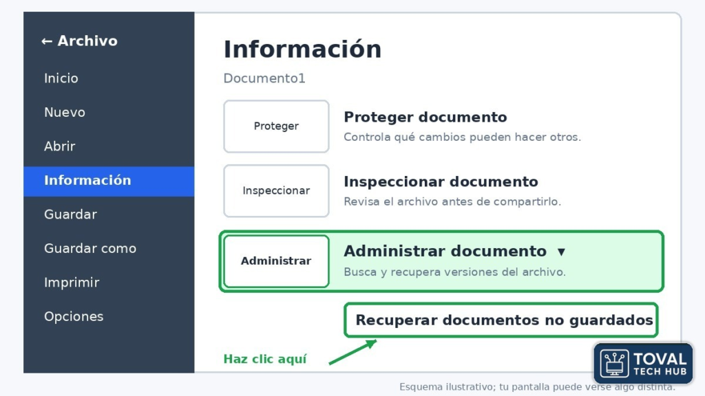The width and height of the screenshot is (705, 396).
Task: Choose Recuperar documentos no guardados
Action: (501, 320)
